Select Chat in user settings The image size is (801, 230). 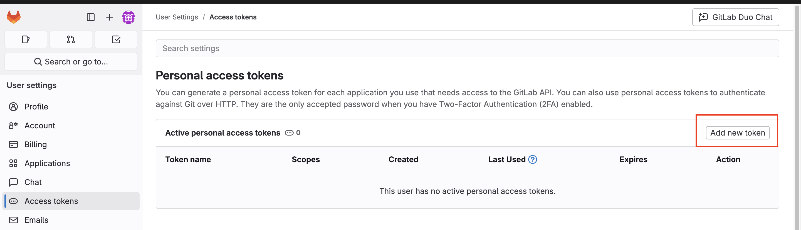[33, 182]
